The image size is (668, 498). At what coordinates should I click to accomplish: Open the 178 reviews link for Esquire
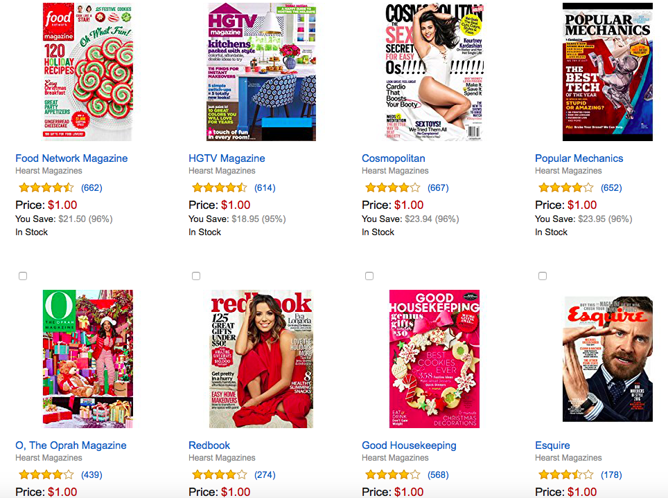tap(611, 474)
